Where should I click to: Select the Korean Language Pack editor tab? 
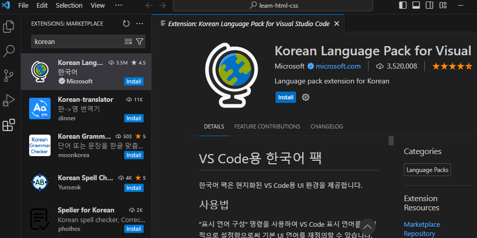(x=248, y=24)
